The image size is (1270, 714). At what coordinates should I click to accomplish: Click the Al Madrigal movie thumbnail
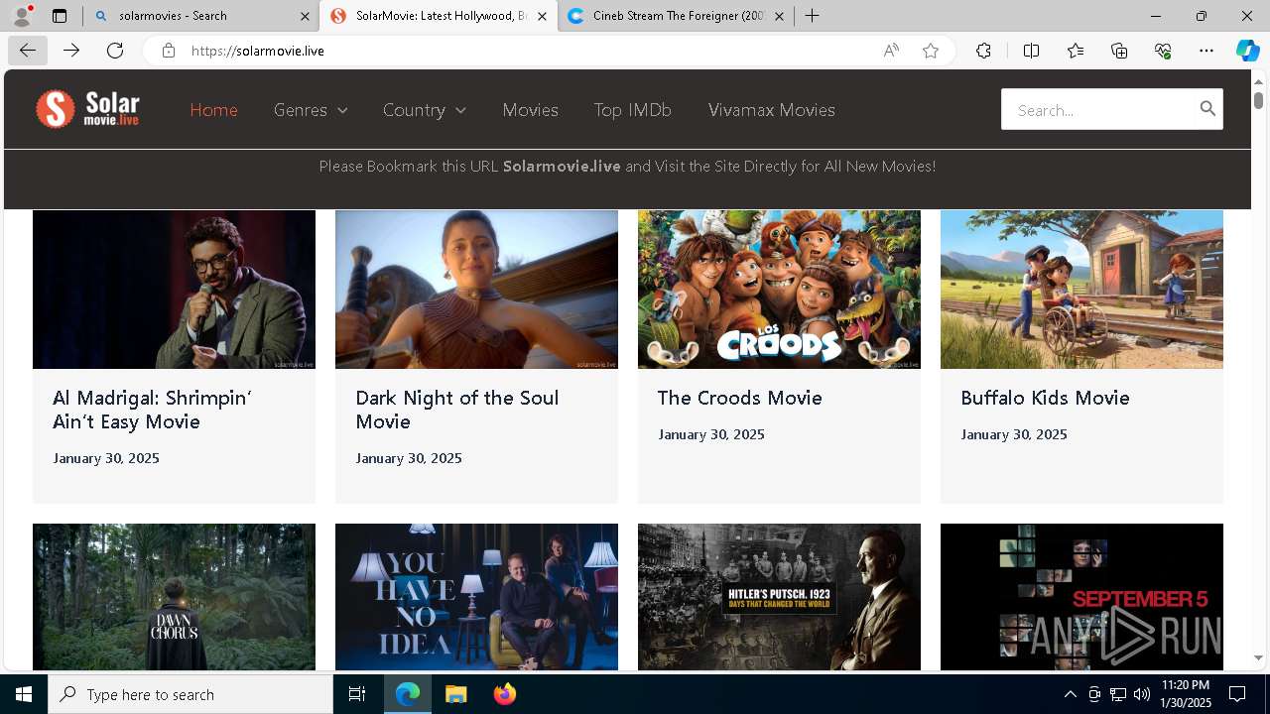pyautogui.click(x=174, y=290)
